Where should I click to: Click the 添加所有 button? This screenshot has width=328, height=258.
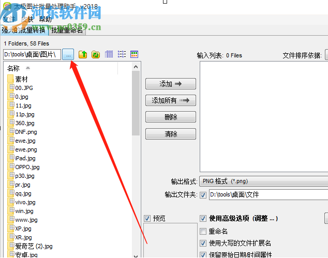[171, 100]
